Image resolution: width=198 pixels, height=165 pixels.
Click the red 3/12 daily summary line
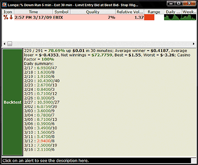39,141
